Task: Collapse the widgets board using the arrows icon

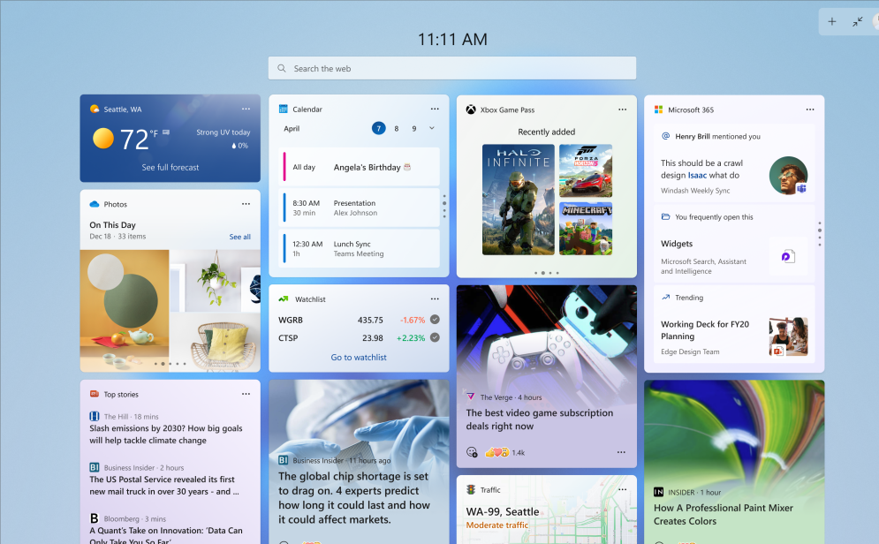Action: pos(855,21)
